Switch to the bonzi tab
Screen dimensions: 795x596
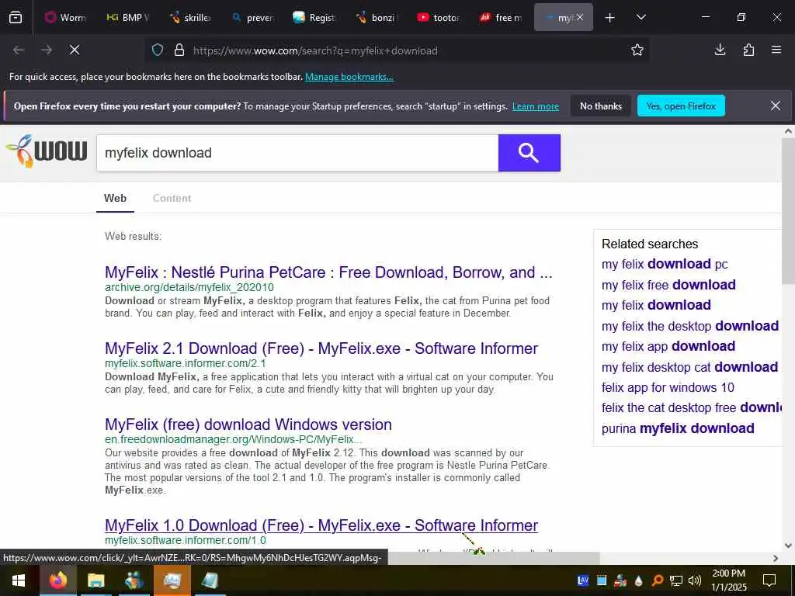coord(377,18)
